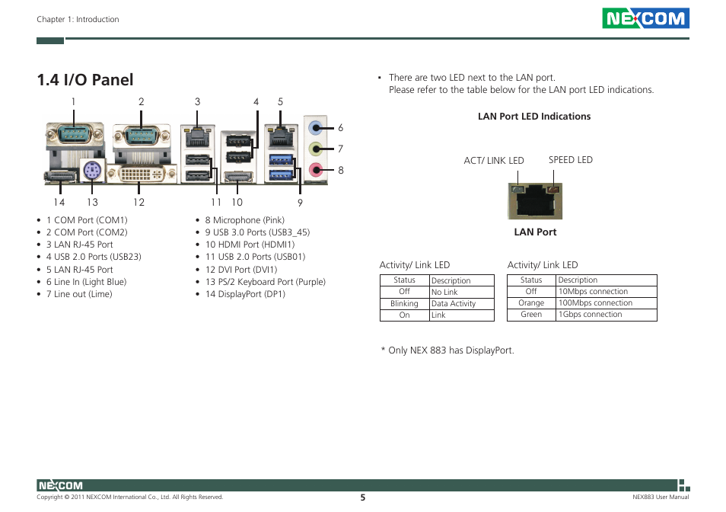Click the '1 COM Port (COM1)' list item
The height and width of the screenshot is (512, 726).
87,220
